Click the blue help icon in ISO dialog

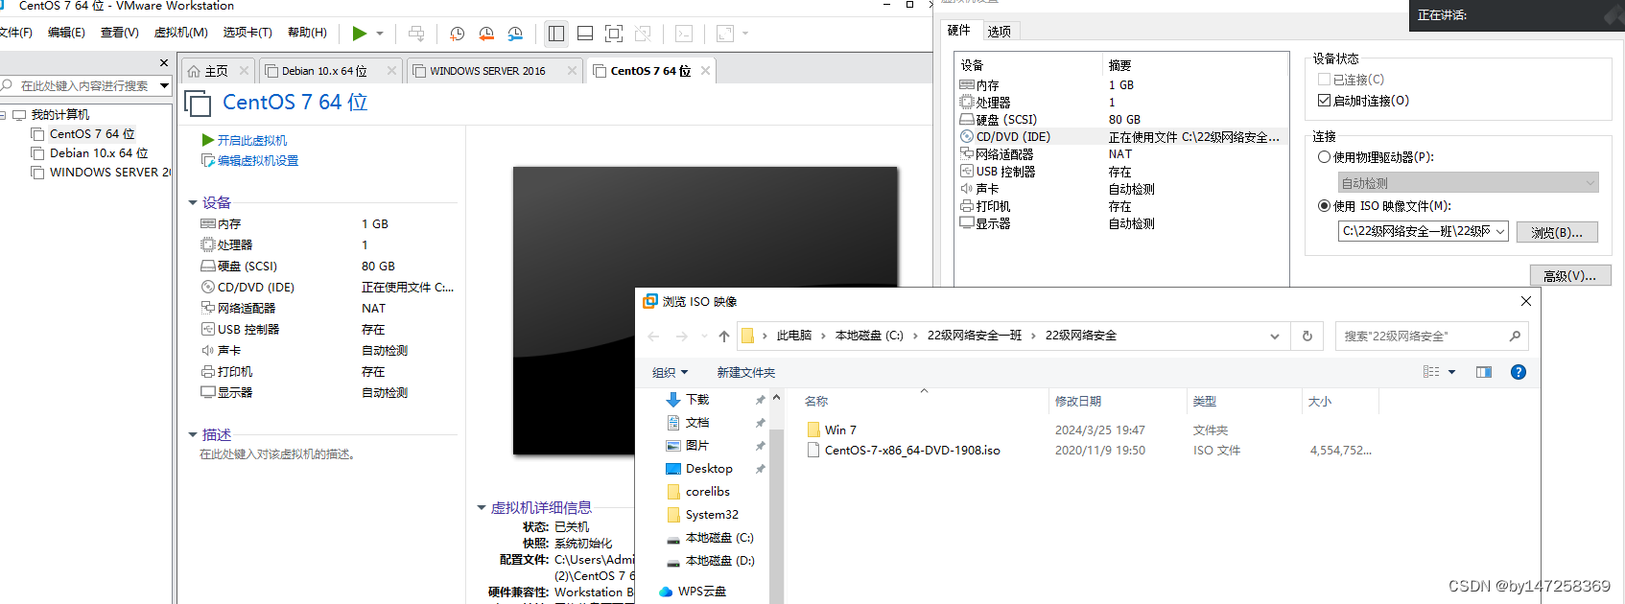coord(1519,372)
